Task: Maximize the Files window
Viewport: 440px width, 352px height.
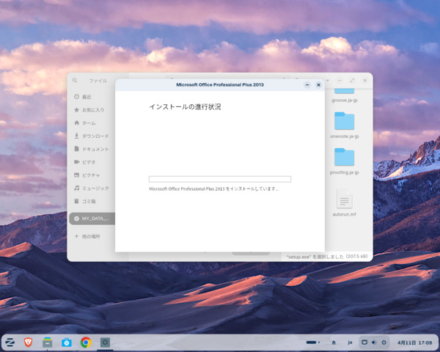Action: [x=352, y=81]
